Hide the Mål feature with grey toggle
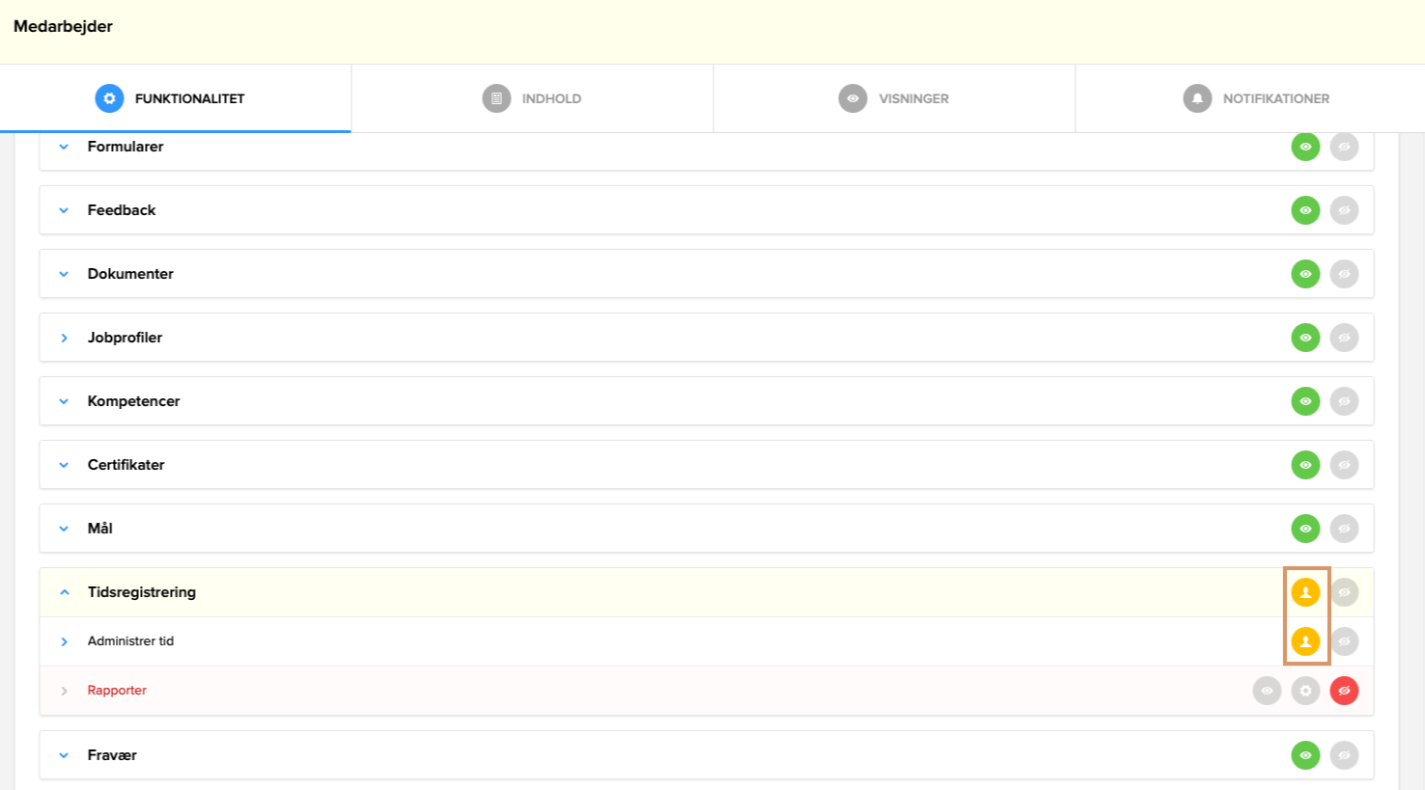Screen dimensions: 1425x790 click(x=1344, y=529)
